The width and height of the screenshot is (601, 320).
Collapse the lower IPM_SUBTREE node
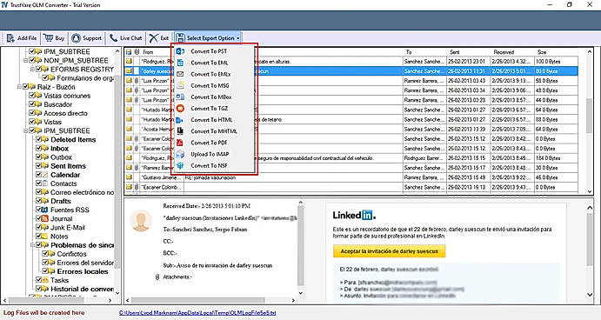pyautogui.click(x=26, y=130)
